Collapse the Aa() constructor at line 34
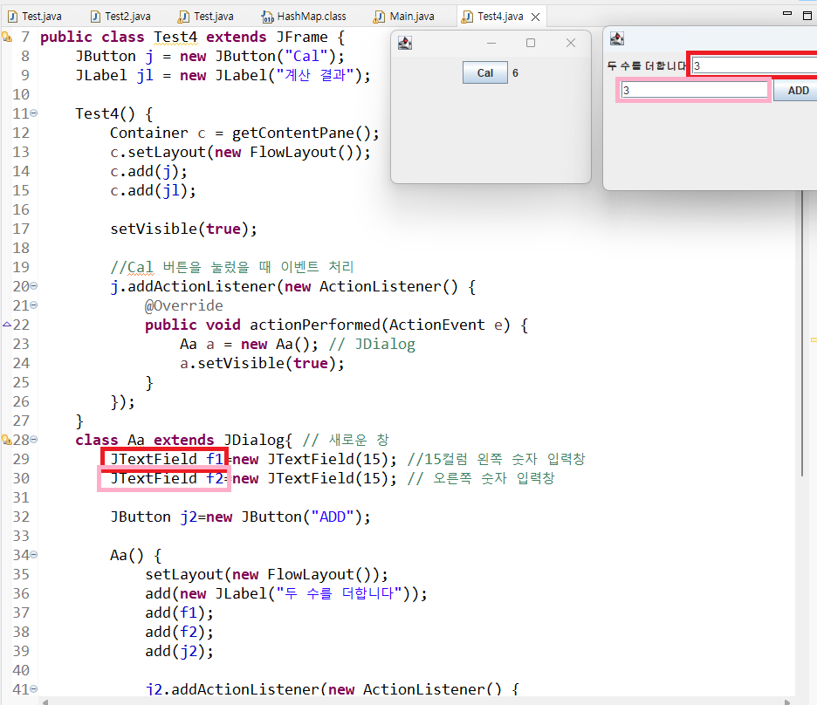 (34, 555)
